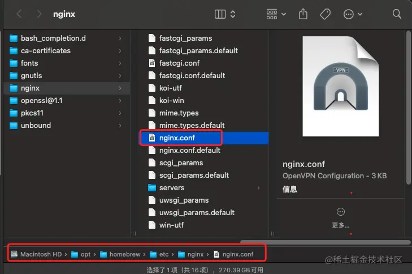Click the nginx.conf VPN preview thumbnail
Viewport: 412px width, 274px height.
click(341, 86)
